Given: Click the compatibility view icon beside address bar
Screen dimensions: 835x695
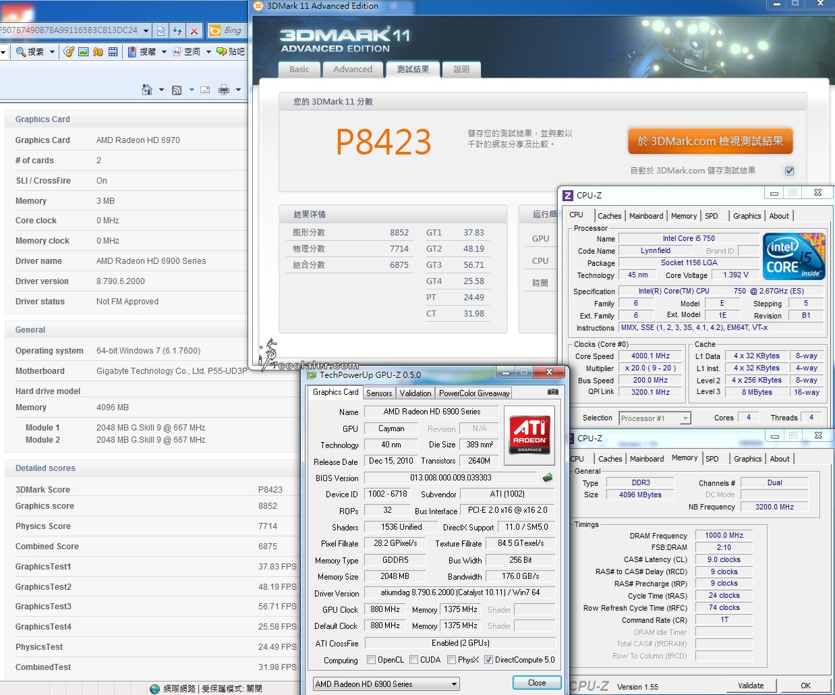Looking at the screenshot, I should pos(161,30).
